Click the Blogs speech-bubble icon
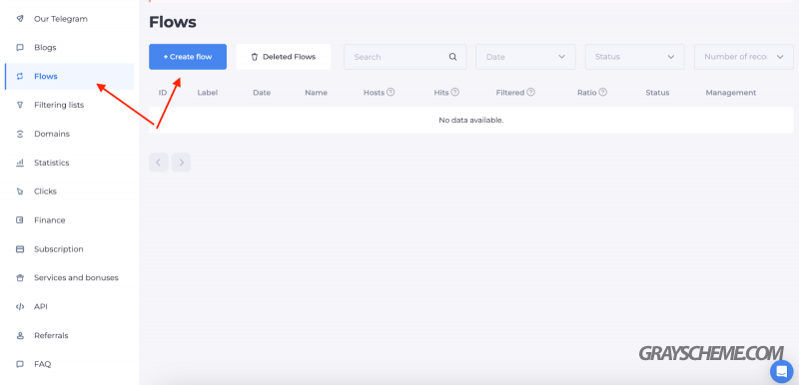 [20, 47]
